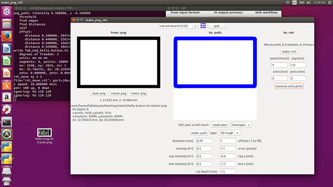Open LibreOffice Impress from the dock
Screen dimensions: 333x187
click(x=7, y=73)
